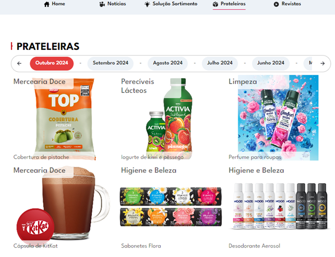Switch to Agosto 2024 shelf
335x257 pixels.
[x=167, y=63]
